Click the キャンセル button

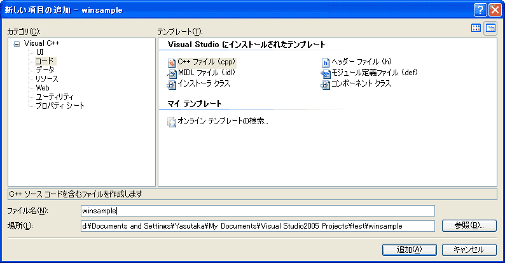click(469, 250)
